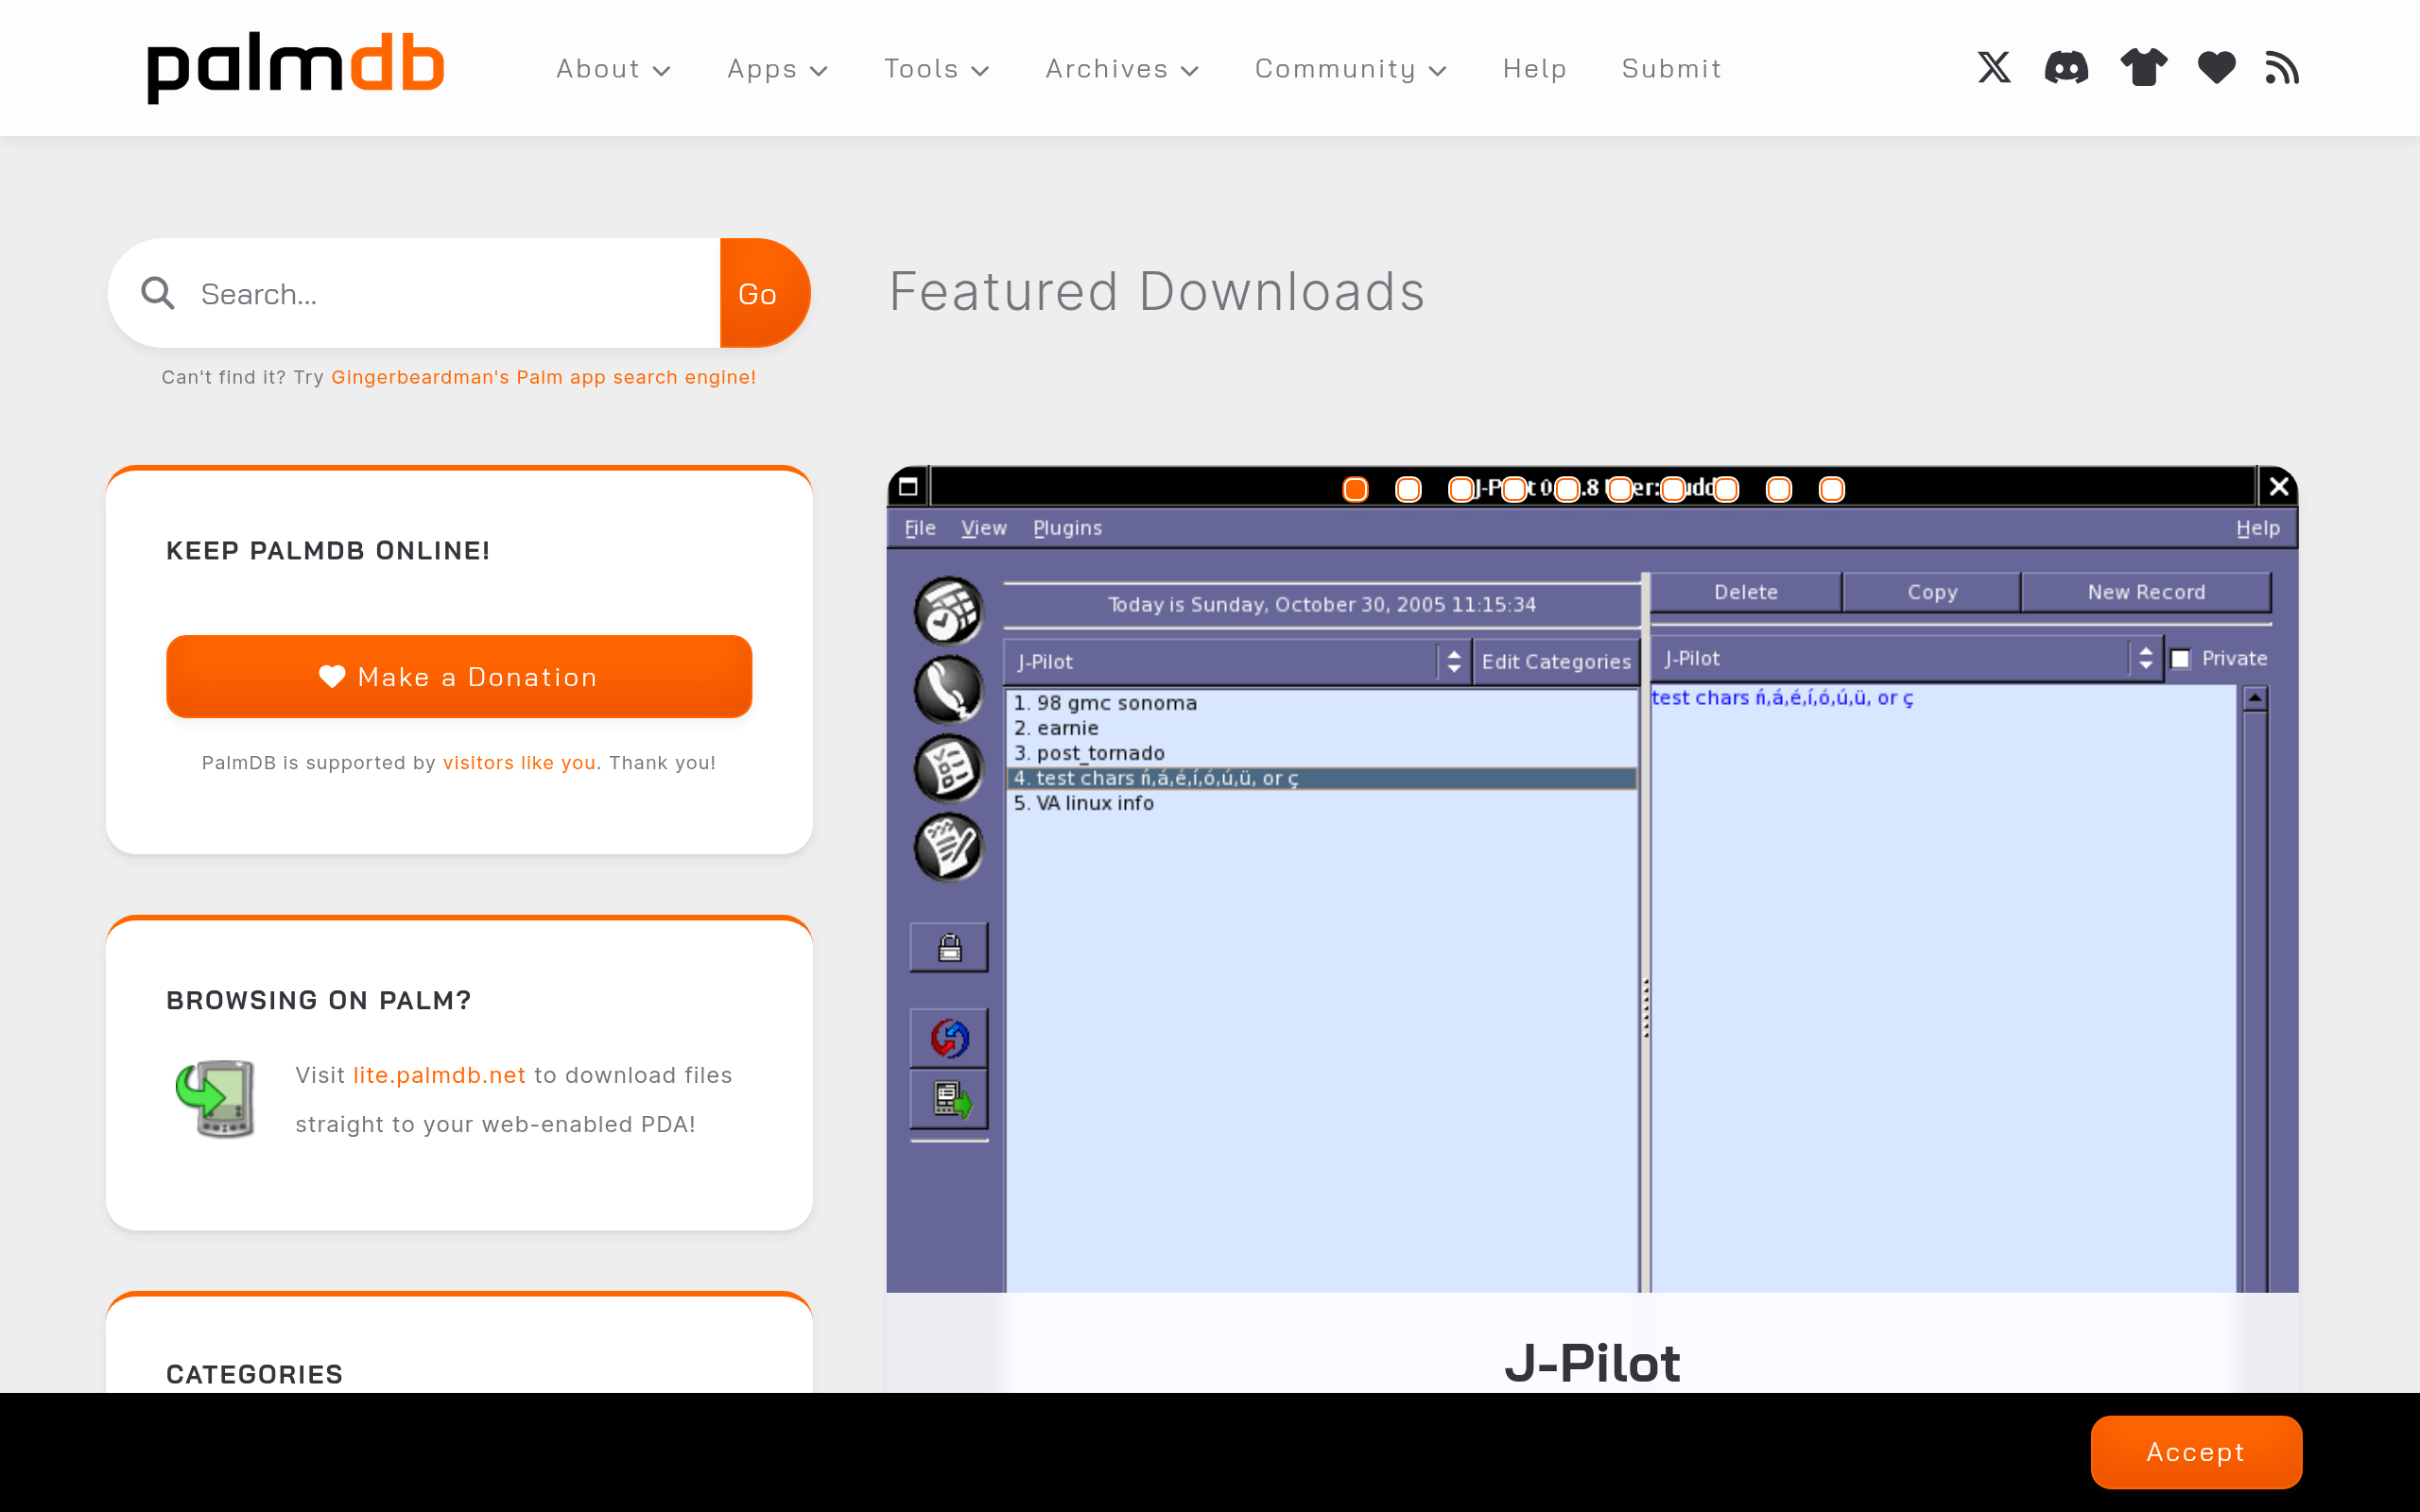Open Help menu in J-Pilot screenshot menubar
Screen dimensions: 2420x1512
(x=2257, y=528)
